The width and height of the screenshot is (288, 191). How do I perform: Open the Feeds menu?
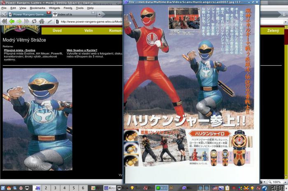(x=68, y=8)
